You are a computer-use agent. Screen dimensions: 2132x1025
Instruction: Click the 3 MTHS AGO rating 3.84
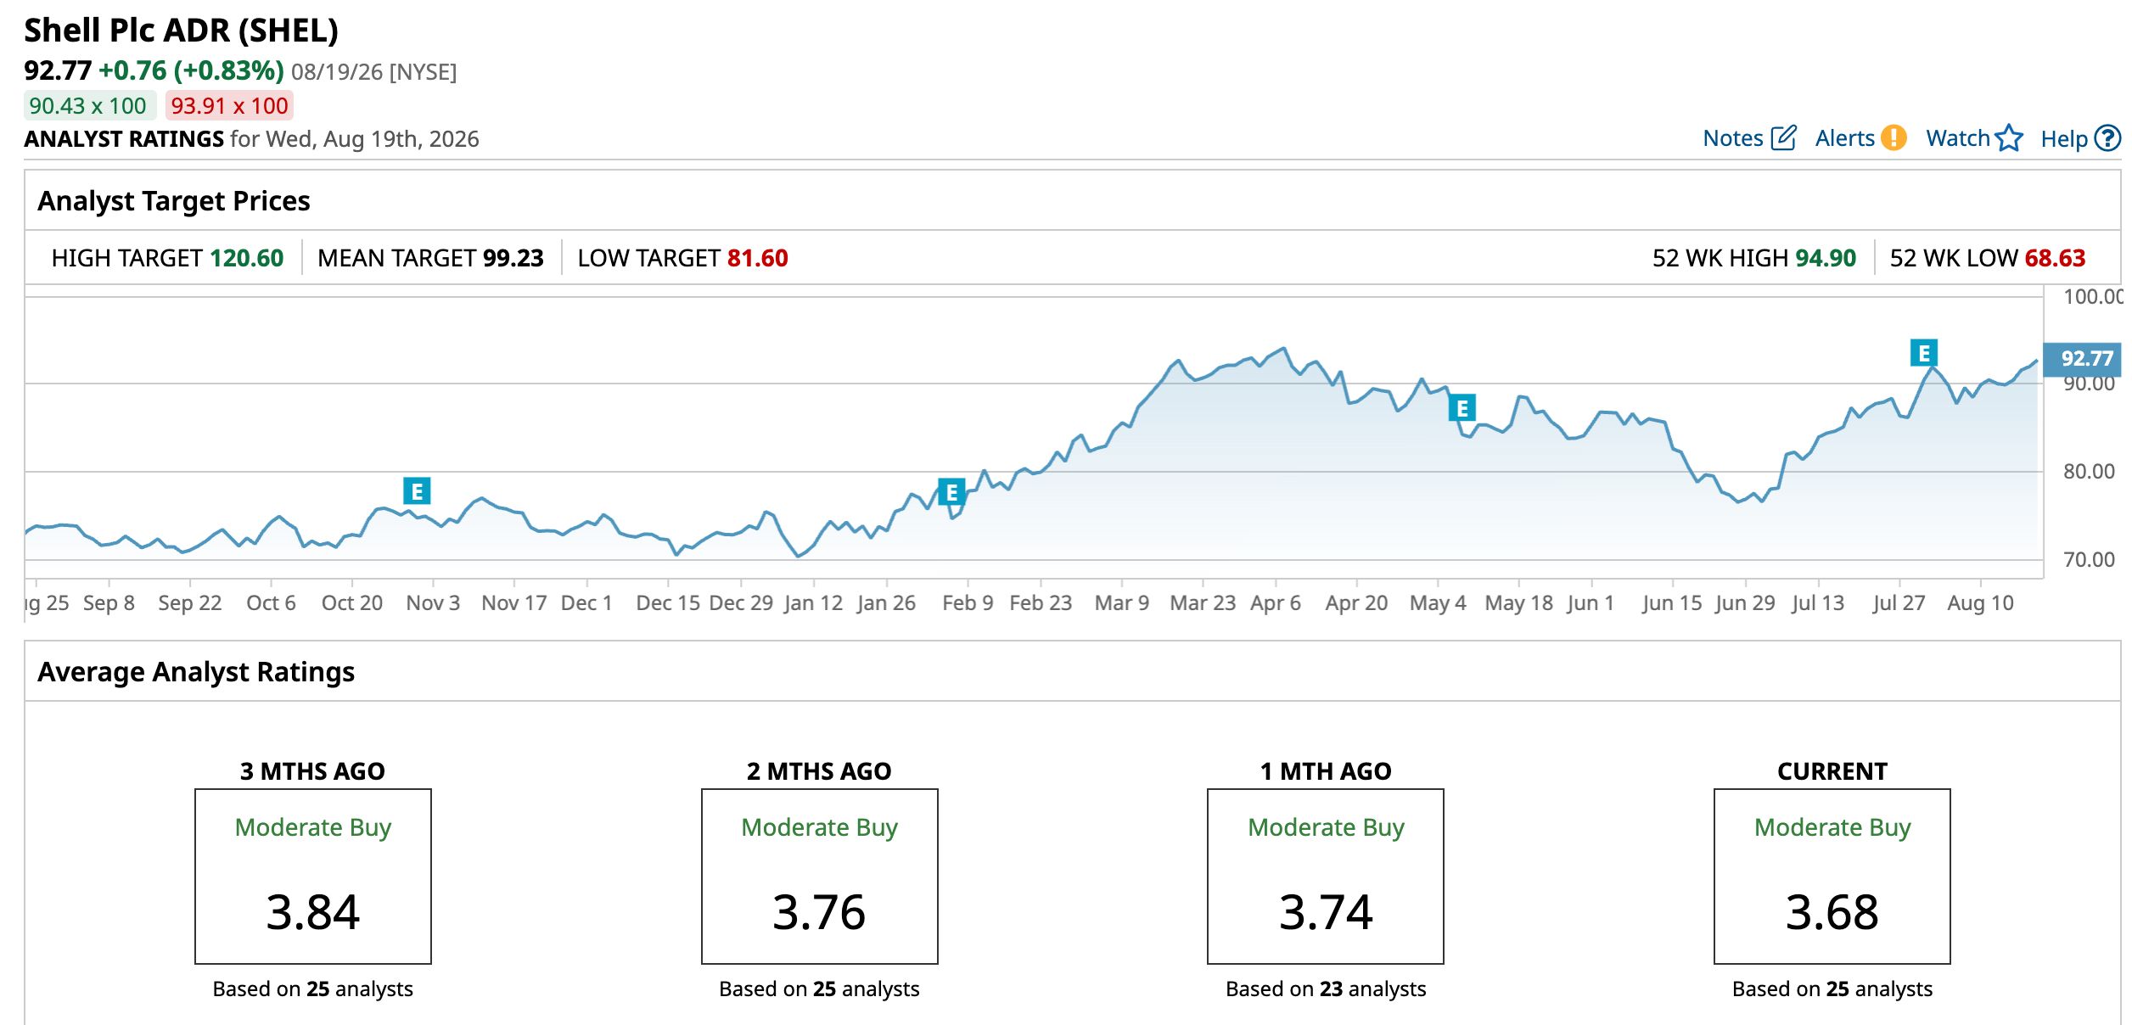tap(313, 912)
